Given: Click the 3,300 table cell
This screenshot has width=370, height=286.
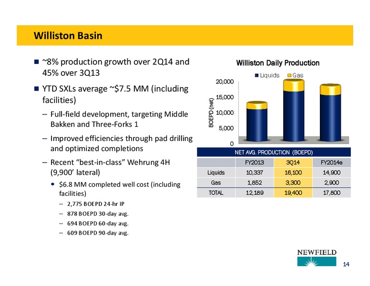Looking at the screenshot, I should tap(293, 183).
